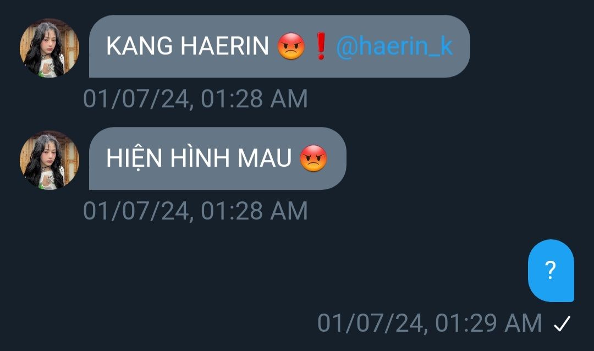594x351 pixels.
Task: Click 01/07/24 date under KANG HAERIN message
Action: [x=136, y=99]
